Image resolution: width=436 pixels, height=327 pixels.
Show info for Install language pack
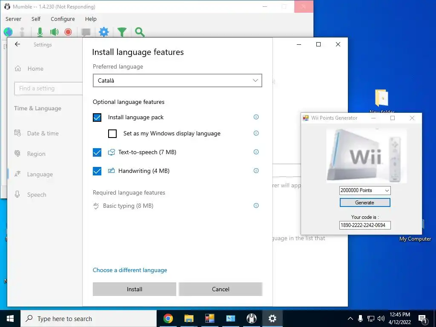point(256,117)
